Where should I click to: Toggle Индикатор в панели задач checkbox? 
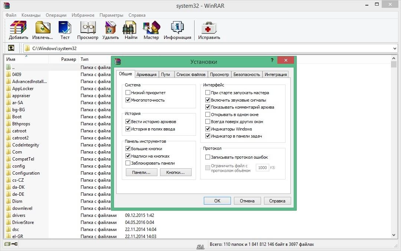[x=208, y=136]
